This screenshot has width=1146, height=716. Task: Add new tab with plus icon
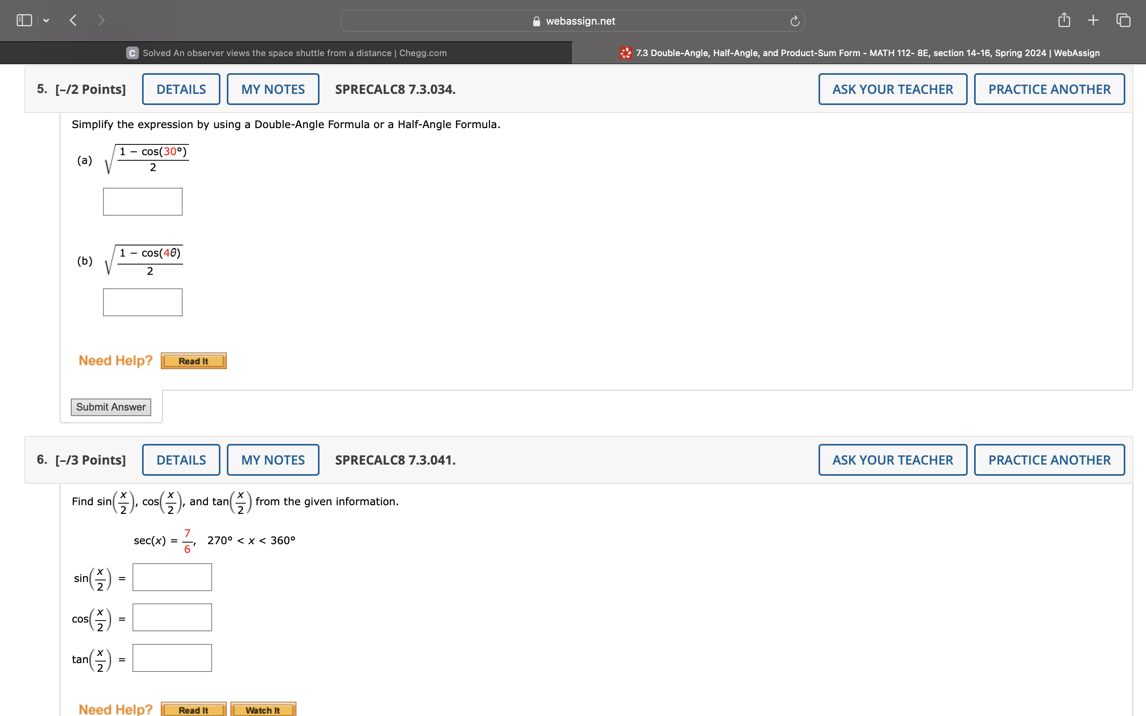pyautogui.click(x=1093, y=20)
